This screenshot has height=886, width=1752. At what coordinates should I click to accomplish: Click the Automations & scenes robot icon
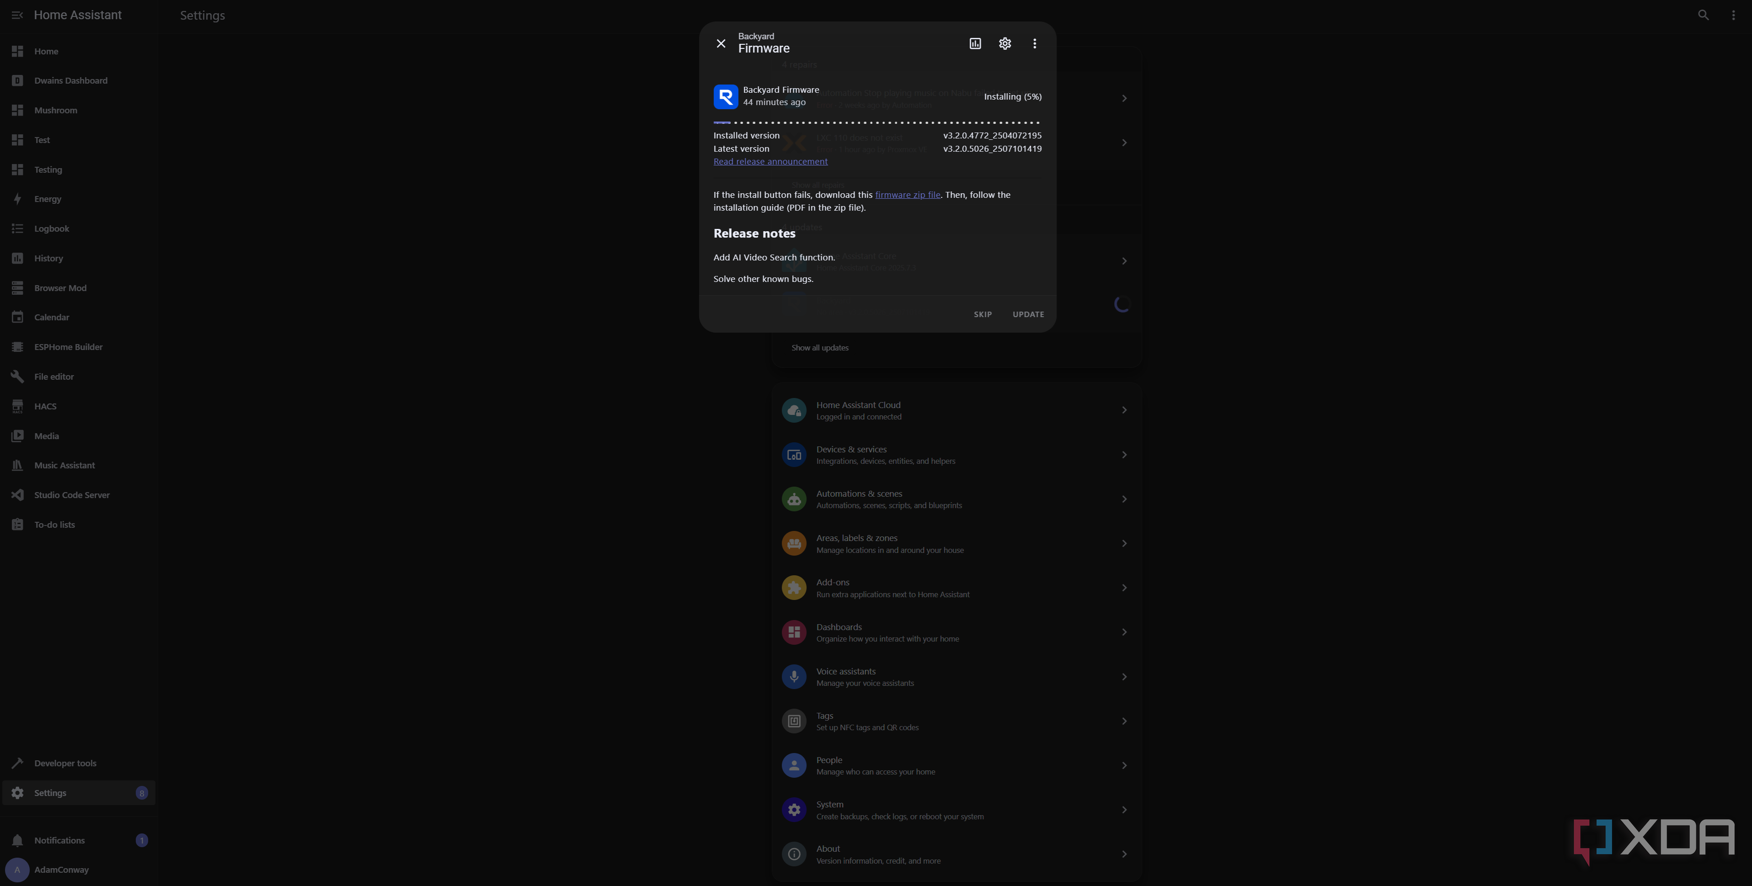coord(794,499)
